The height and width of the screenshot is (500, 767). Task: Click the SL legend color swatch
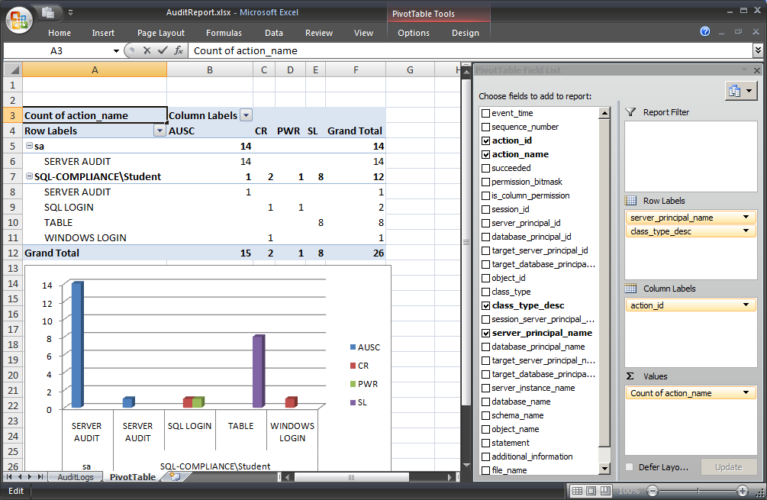tap(353, 402)
